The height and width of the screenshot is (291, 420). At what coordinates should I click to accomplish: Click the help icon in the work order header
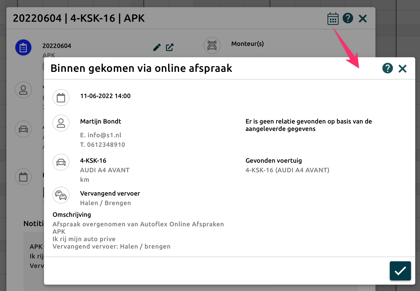[x=348, y=18]
